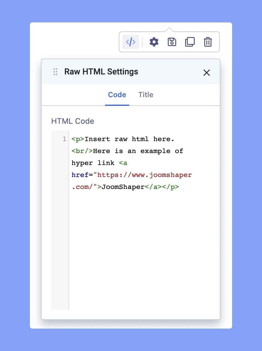Save the addon using the floppy disk icon
This screenshot has width=262, height=351.
[172, 42]
